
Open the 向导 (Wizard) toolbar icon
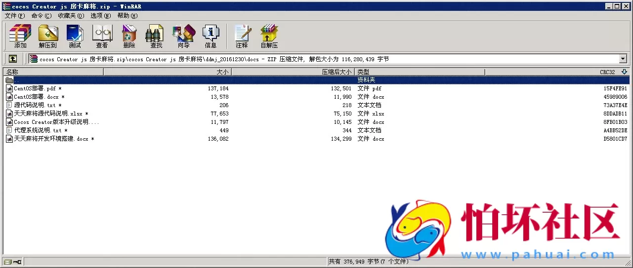(x=183, y=33)
